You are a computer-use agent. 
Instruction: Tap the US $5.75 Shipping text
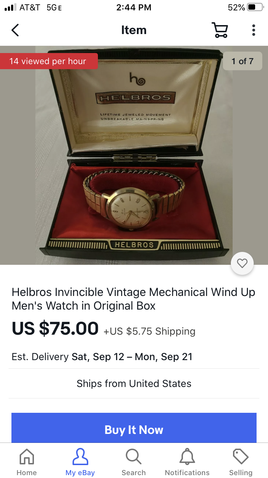click(x=149, y=331)
